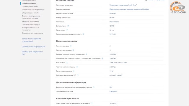
Task: Click the Desktop segment value
Action: (x=113, y=14)
